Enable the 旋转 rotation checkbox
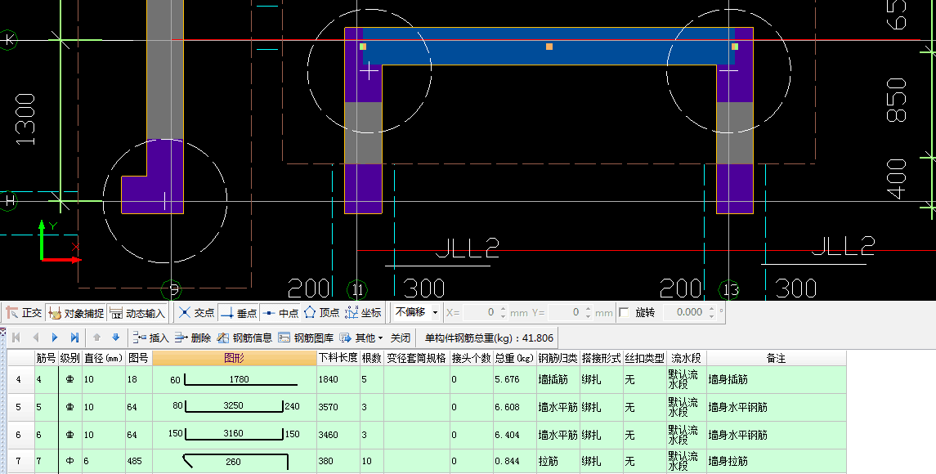Viewport: 936px width, 474px height. coord(624,312)
